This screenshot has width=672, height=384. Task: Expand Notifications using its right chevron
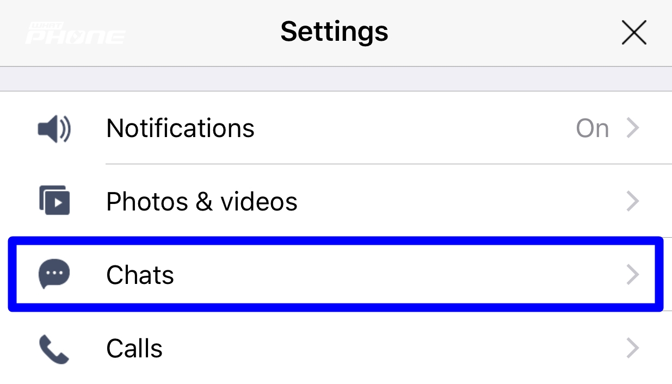(632, 129)
